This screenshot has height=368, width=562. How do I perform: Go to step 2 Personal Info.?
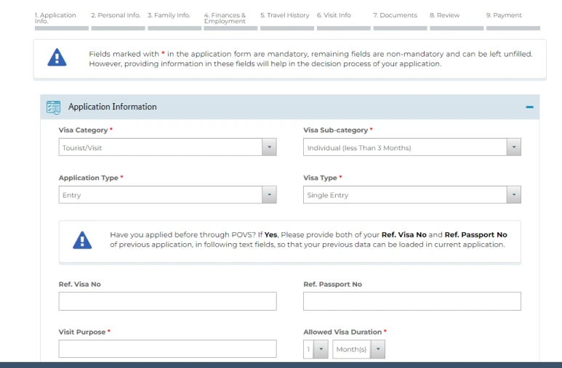click(x=118, y=21)
